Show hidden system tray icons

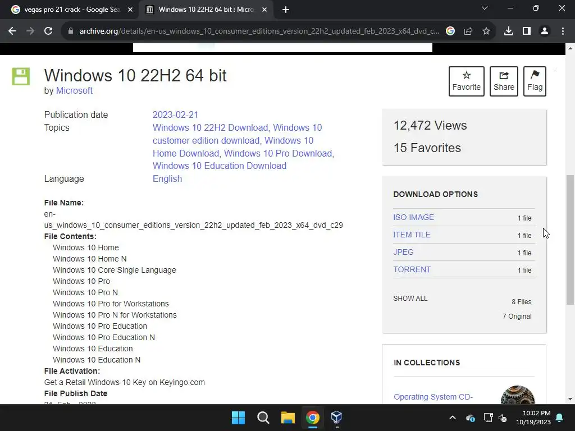click(x=453, y=418)
